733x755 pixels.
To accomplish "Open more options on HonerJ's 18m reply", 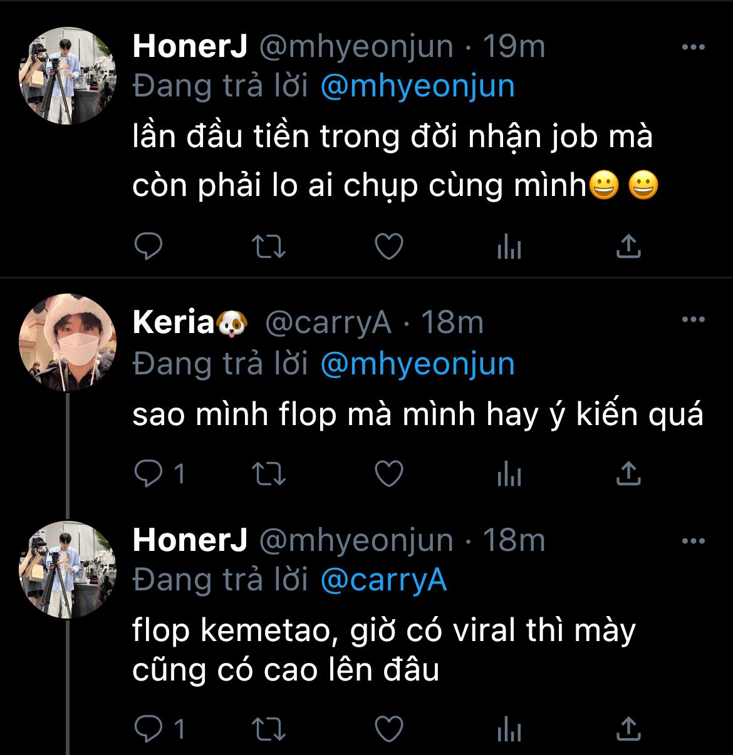I will (x=693, y=541).
